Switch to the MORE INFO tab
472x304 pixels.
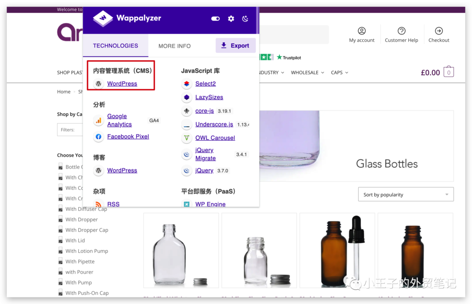click(175, 46)
